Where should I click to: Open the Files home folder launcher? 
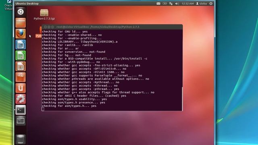[21, 23]
